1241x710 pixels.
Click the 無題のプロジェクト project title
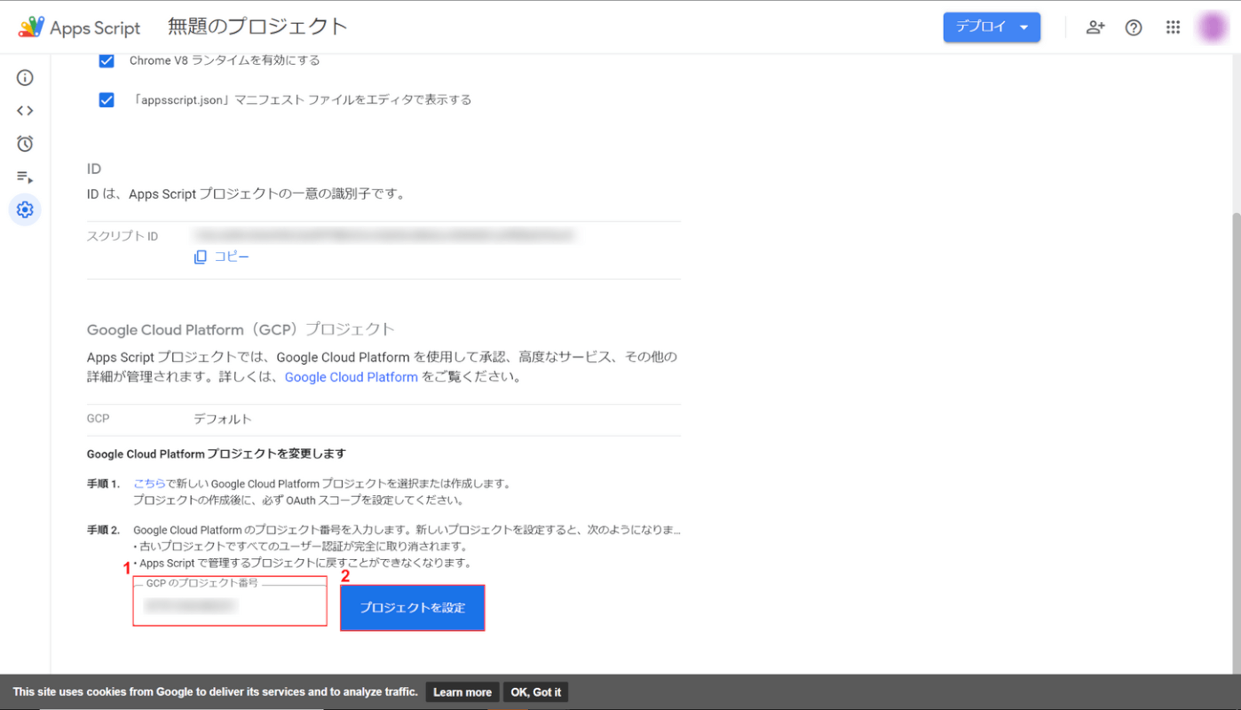click(x=257, y=28)
